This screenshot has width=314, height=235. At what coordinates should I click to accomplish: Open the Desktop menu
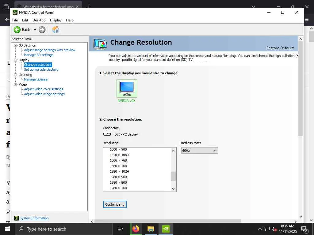point(39,20)
